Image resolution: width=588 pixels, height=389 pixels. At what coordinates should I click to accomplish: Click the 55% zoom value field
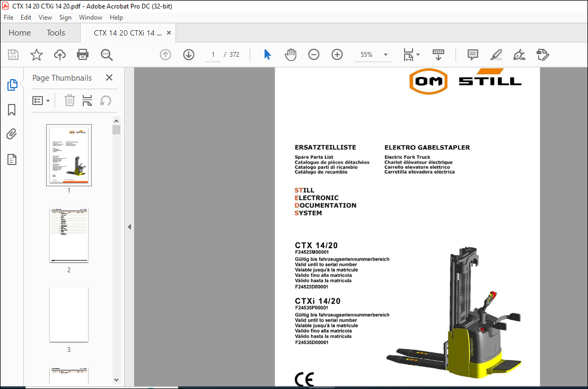click(366, 55)
